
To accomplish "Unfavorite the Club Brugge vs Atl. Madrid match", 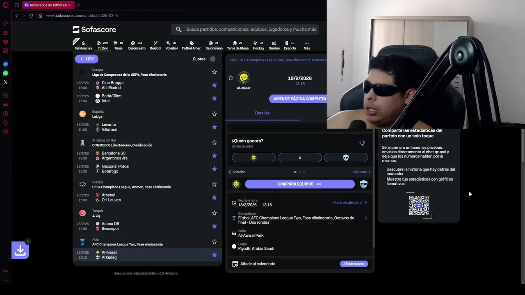I will (214, 85).
